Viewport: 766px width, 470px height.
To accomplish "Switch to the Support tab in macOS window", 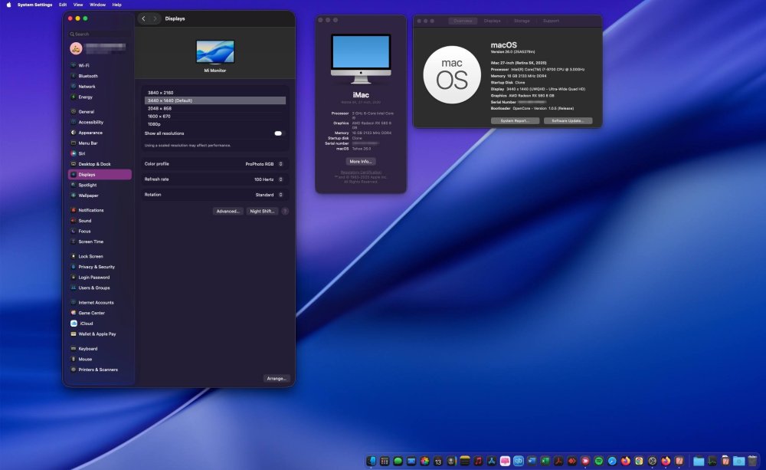I will [x=551, y=21].
